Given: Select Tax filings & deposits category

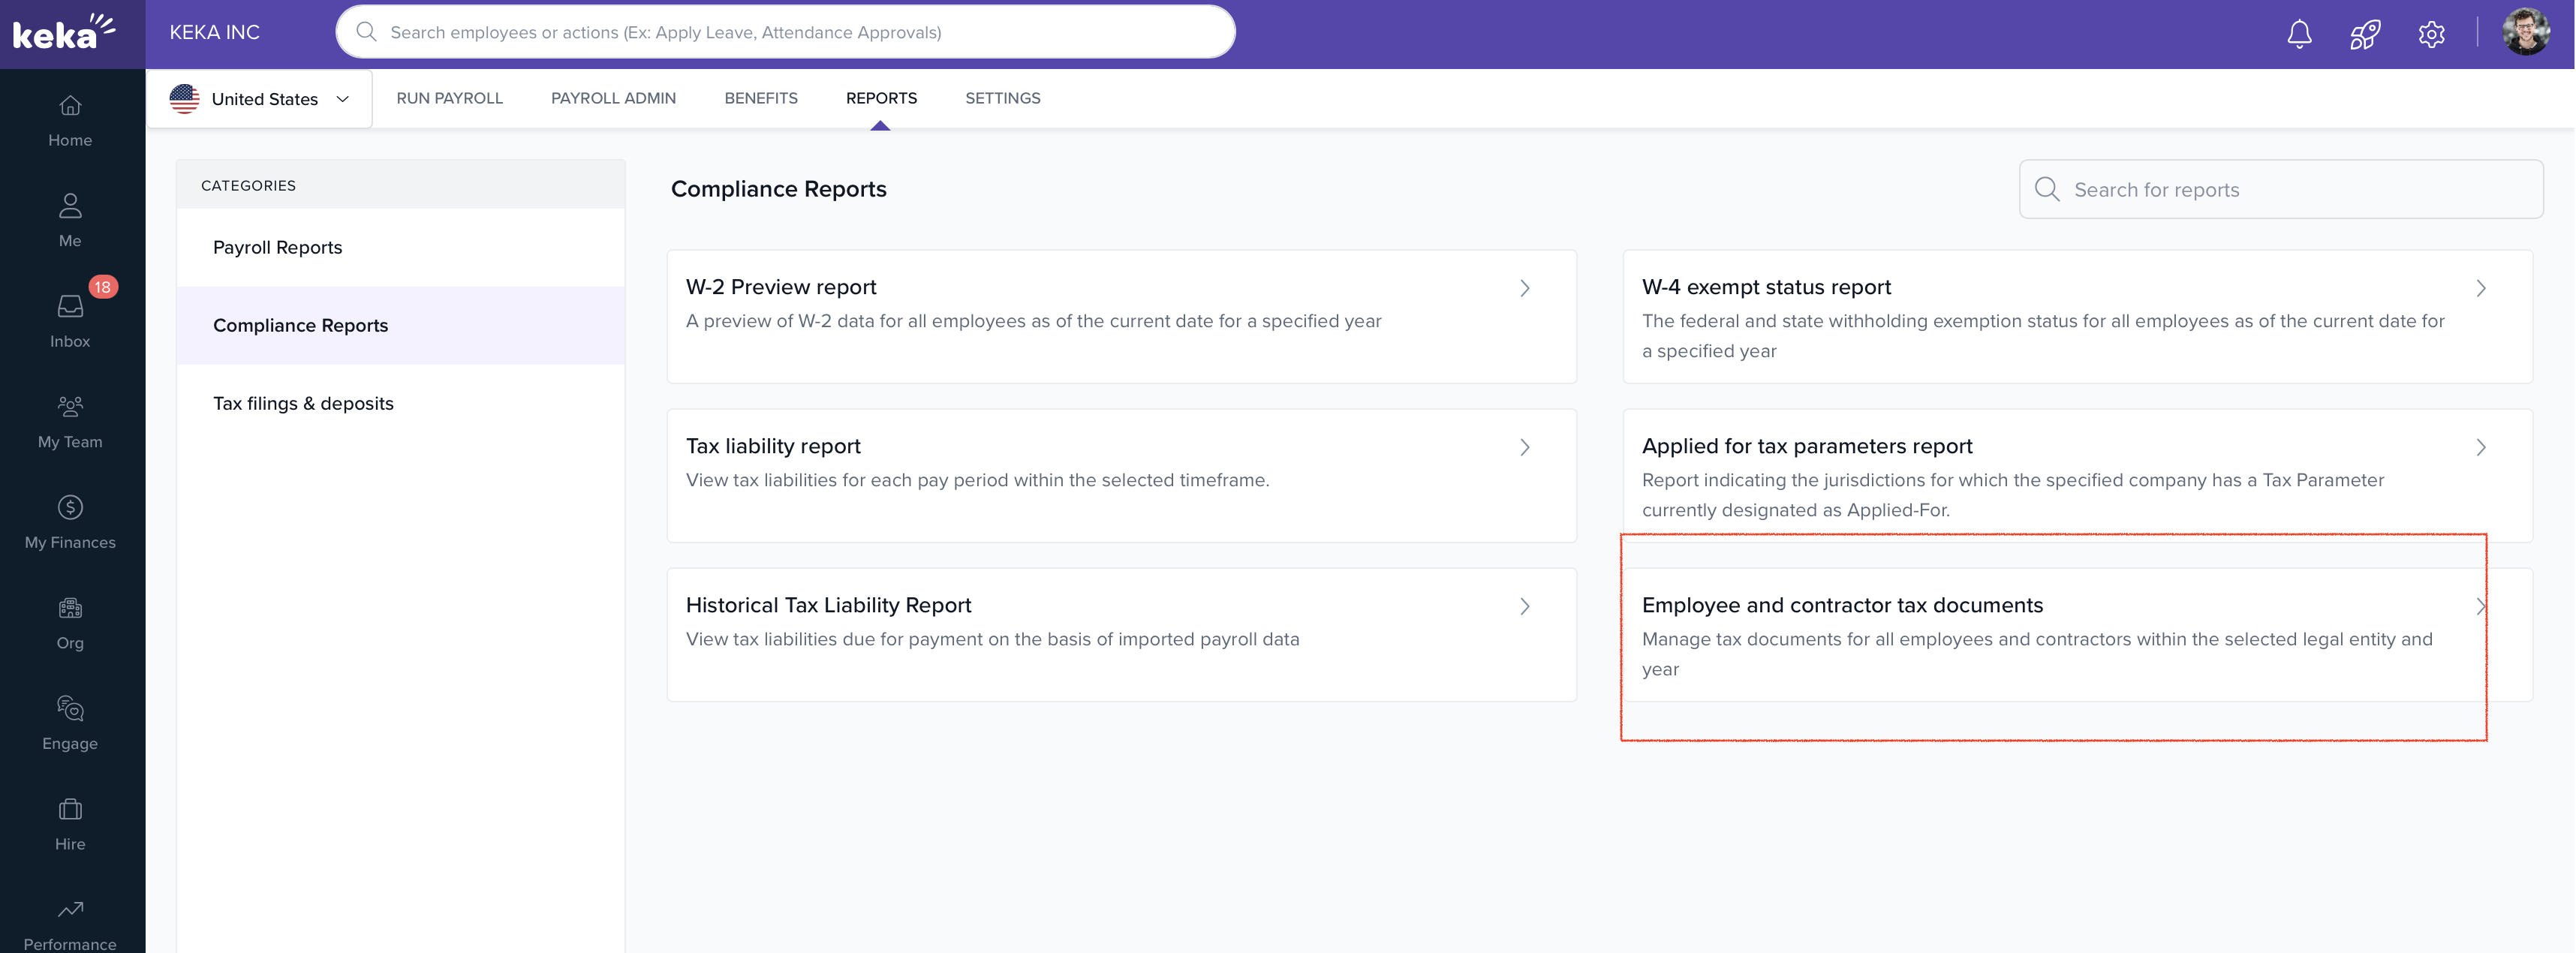Looking at the screenshot, I should (x=303, y=403).
